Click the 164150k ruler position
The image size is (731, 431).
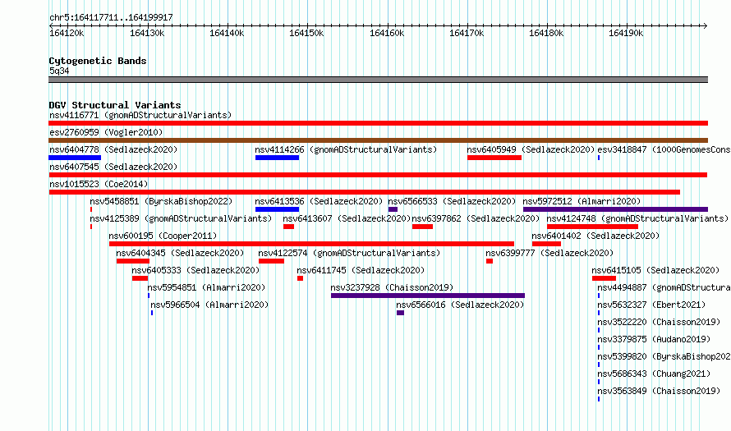(306, 33)
